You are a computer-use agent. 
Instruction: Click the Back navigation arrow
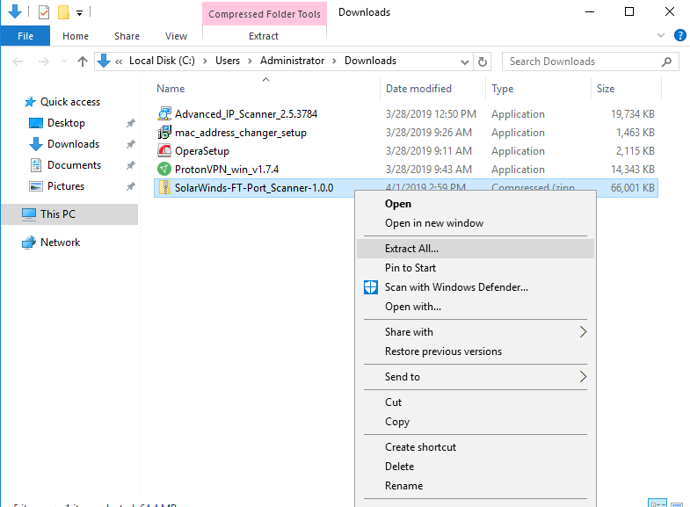[x=18, y=62]
